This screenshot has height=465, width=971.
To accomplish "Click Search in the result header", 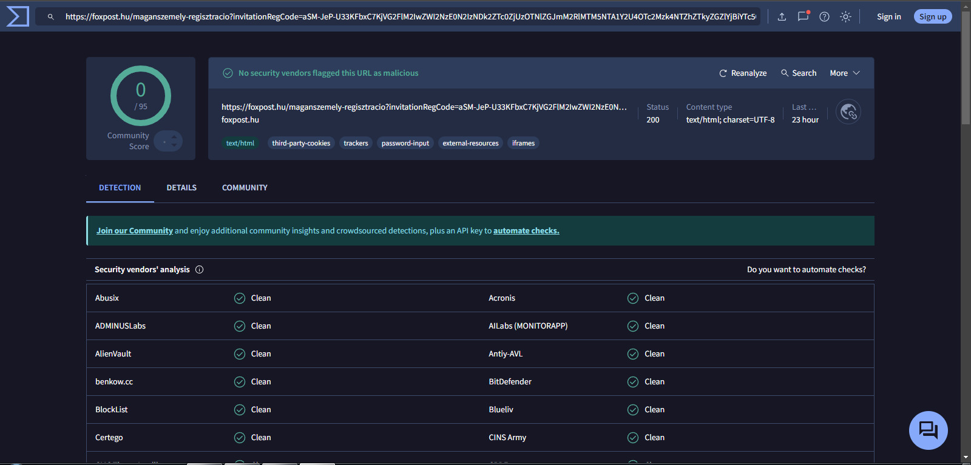I will pyautogui.click(x=799, y=73).
